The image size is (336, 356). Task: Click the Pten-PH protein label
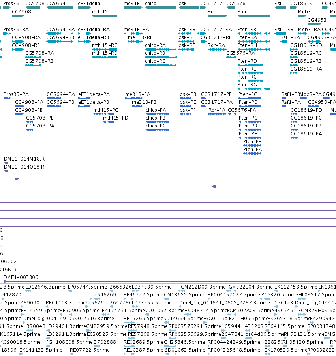(x=248, y=134)
